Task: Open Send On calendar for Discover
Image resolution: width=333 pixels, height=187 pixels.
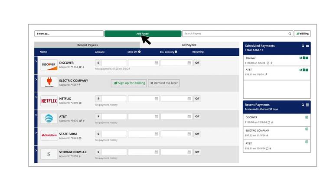Action: [156, 63]
